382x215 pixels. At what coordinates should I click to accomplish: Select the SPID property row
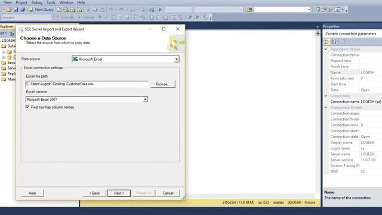356,172
